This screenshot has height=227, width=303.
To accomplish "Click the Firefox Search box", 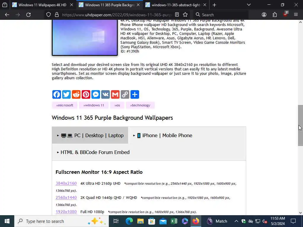I will click(x=221, y=15).
